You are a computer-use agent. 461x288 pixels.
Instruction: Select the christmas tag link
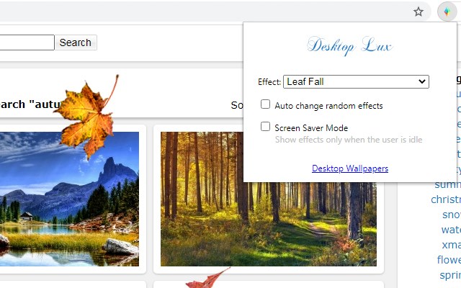pos(446,199)
